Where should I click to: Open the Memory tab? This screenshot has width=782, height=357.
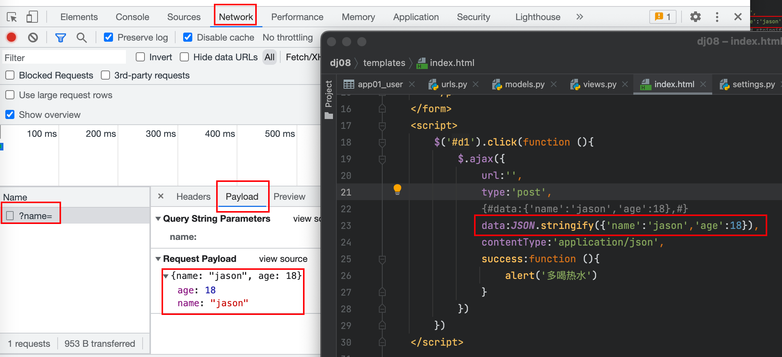[x=358, y=17]
